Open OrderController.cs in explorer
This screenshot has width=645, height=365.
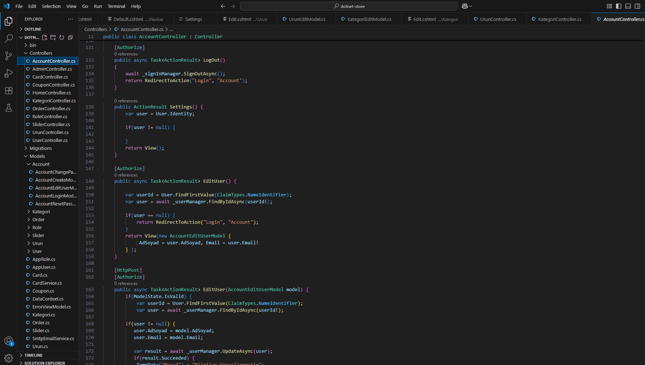[x=48, y=108]
